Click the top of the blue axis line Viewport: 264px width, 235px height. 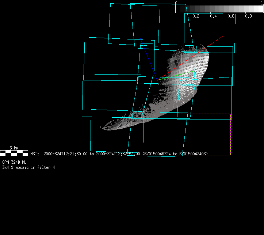coord(141,38)
